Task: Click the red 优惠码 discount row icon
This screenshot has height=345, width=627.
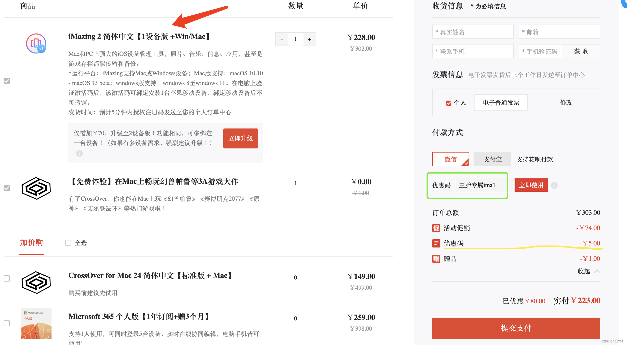Action: click(436, 243)
